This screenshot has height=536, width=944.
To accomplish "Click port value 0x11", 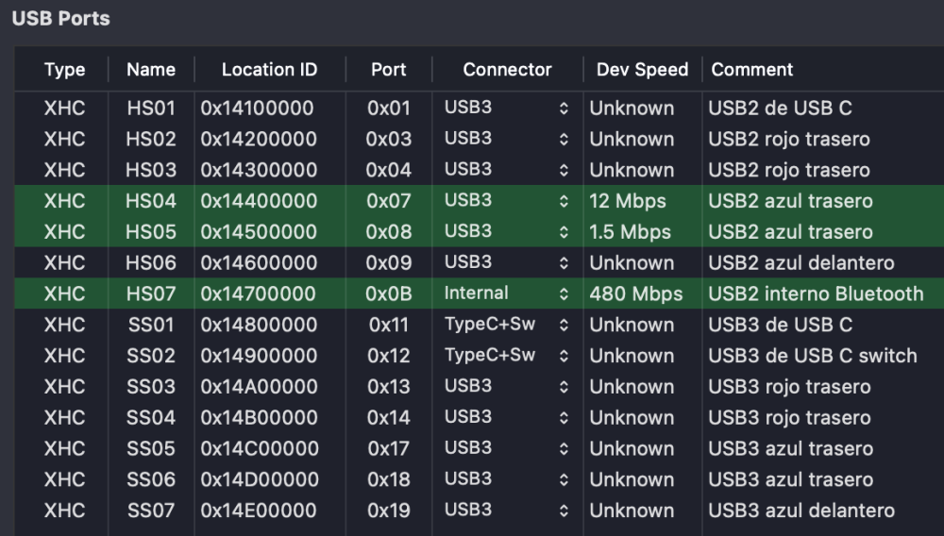I will coord(388,325).
